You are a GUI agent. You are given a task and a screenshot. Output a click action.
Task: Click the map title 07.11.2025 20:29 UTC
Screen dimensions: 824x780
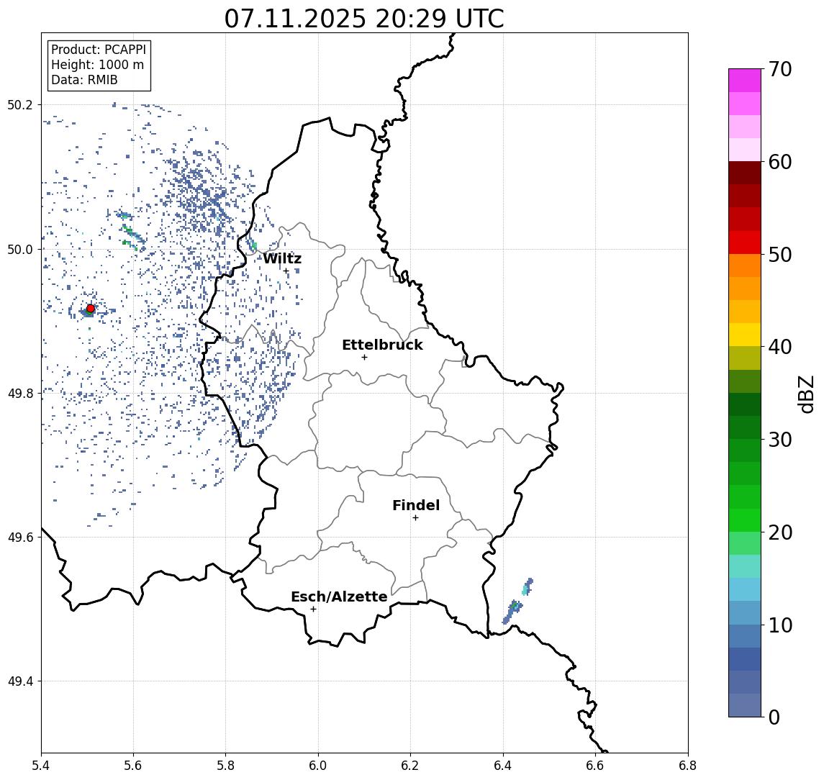[x=364, y=19]
